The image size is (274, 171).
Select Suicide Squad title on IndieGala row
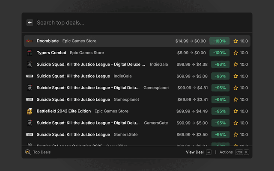tap(73, 76)
